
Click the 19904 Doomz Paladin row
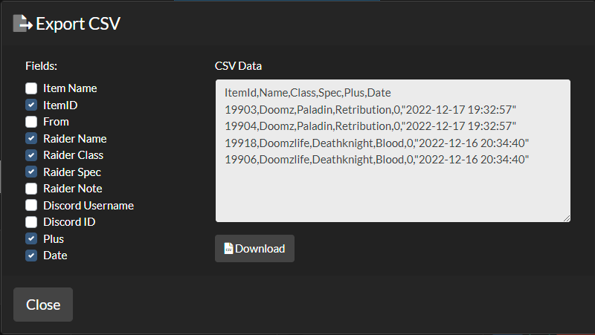370,126
